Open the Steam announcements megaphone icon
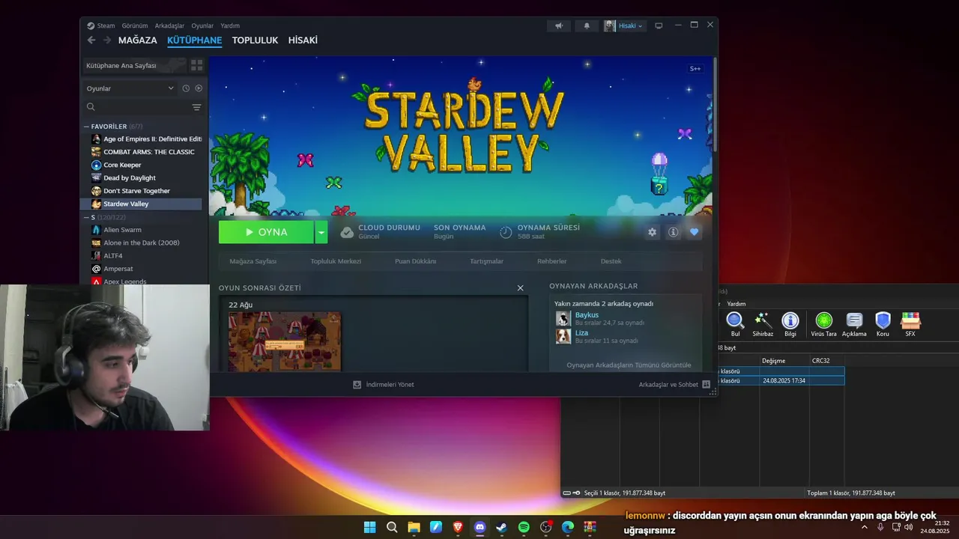959x539 pixels. [x=559, y=25]
